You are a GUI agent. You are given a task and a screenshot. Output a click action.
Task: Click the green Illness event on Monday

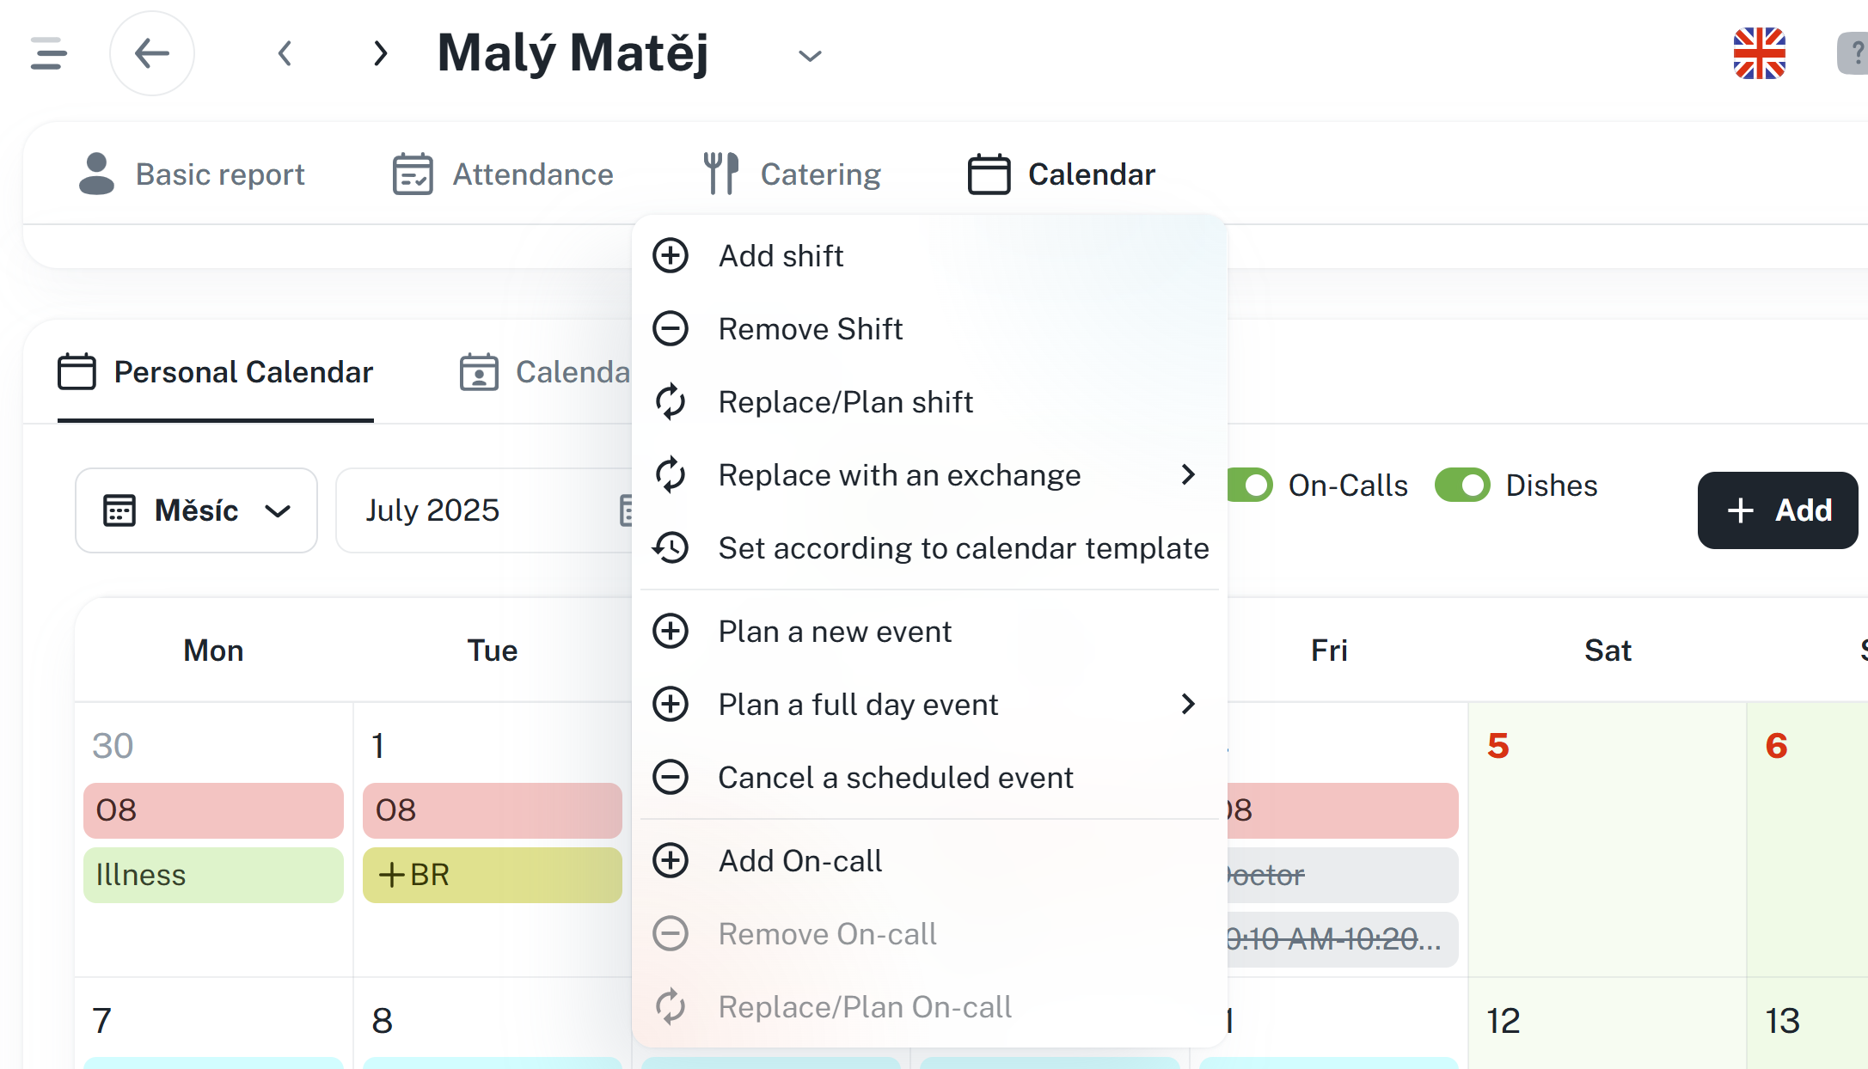pos(213,875)
